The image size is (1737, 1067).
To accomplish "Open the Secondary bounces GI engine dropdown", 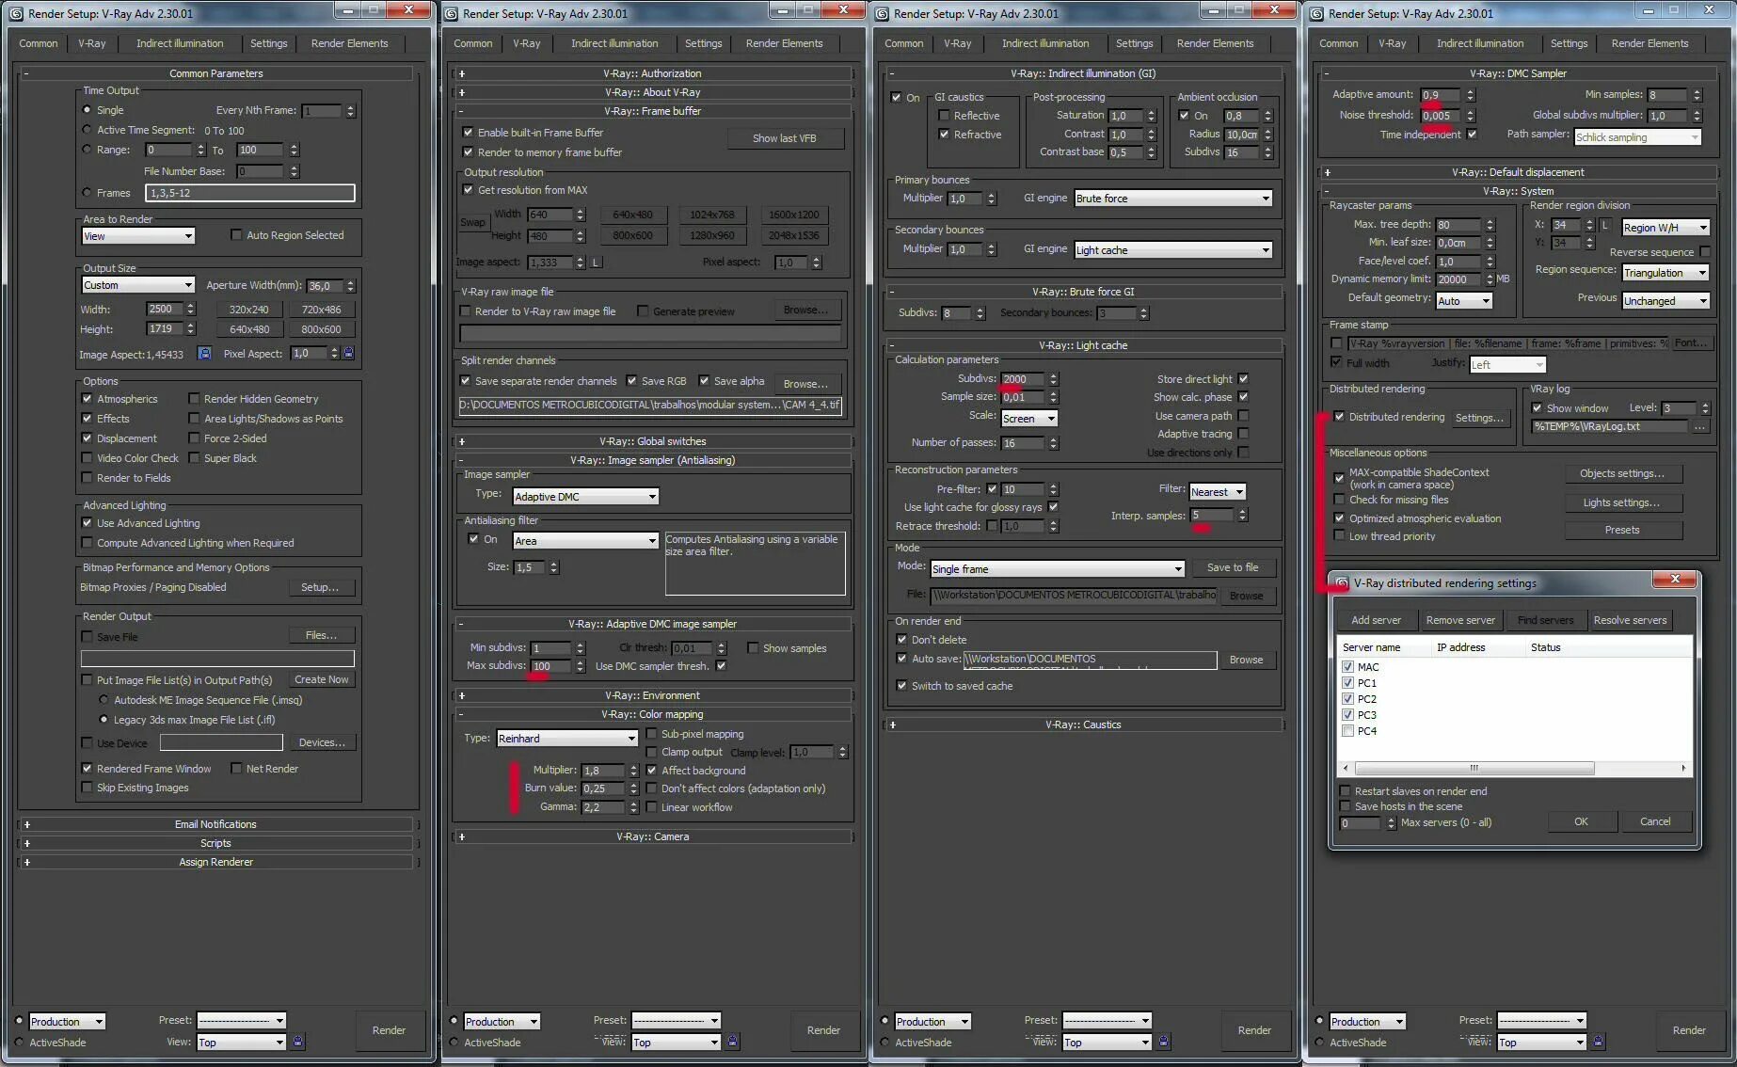I will tap(1173, 250).
